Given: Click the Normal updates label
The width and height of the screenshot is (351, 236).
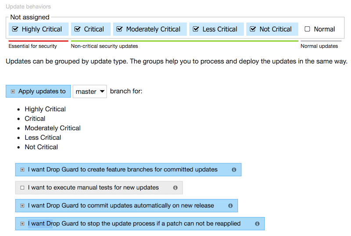Looking at the screenshot, I should point(319,46).
